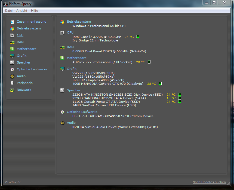Viewport: 234px width, 190px height.
Task: Click the Motherboard 28 °C temperature value
Action: [141, 62]
